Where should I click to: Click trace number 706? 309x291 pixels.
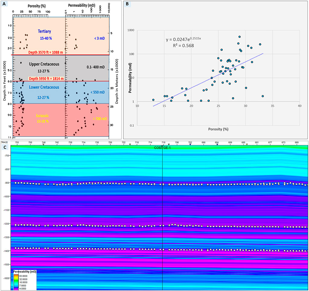177,142
